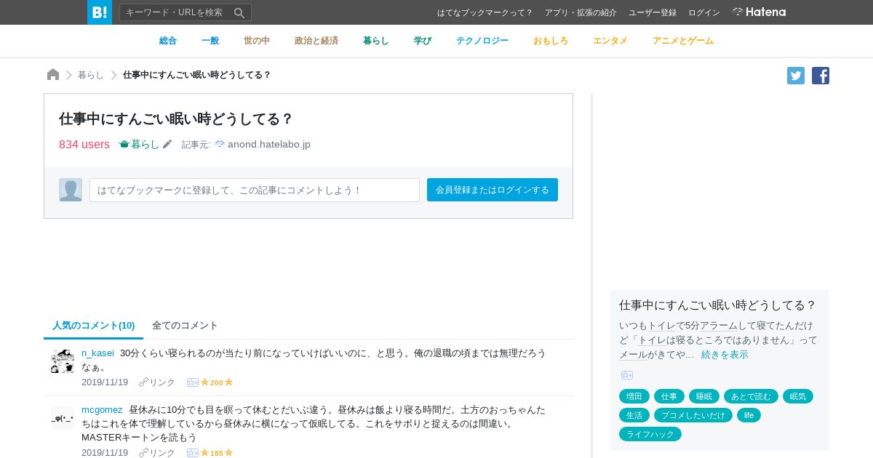Open the anond.hatelabo.jp source link
873x458 pixels.
click(269, 144)
